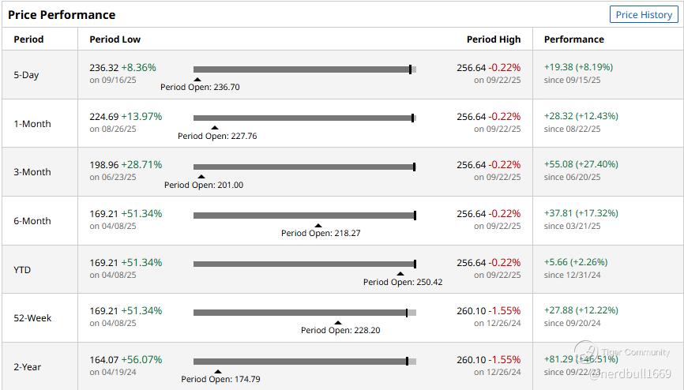The height and width of the screenshot is (390, 684).
Task: Click the 2-Year Period Open triangle marker
Action: point(218,371)
